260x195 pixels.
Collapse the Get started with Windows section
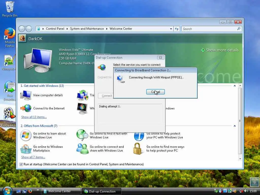235,86
